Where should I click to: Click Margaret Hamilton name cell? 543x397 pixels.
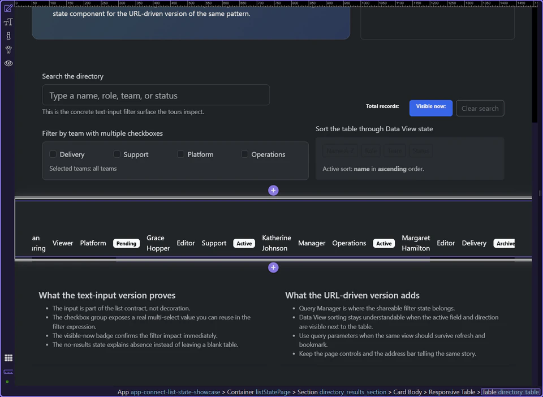point(416,243)
